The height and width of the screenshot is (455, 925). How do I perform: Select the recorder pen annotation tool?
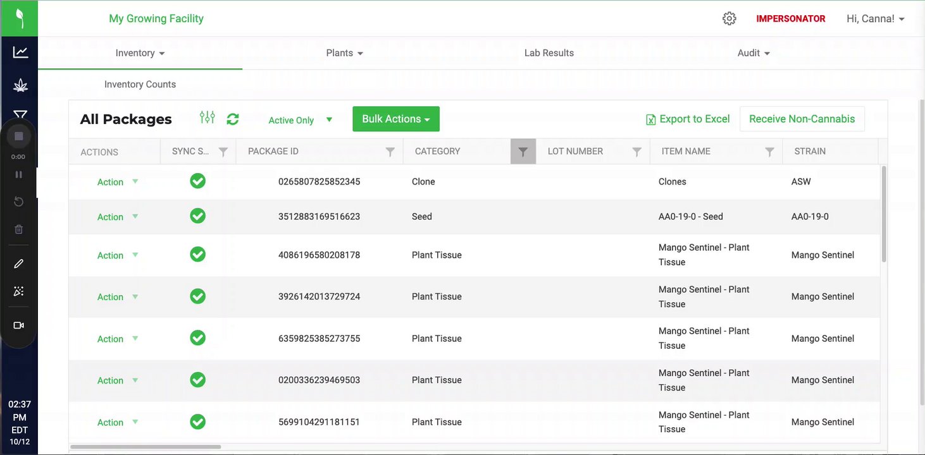[x=19, y=264]
